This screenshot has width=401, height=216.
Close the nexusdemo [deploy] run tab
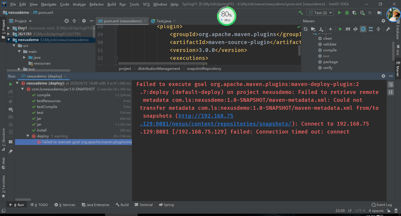tap(65, 76)
